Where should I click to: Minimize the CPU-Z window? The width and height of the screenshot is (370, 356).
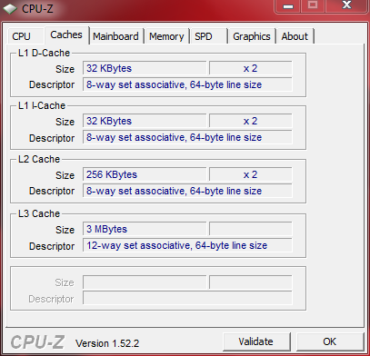point(288,6)
